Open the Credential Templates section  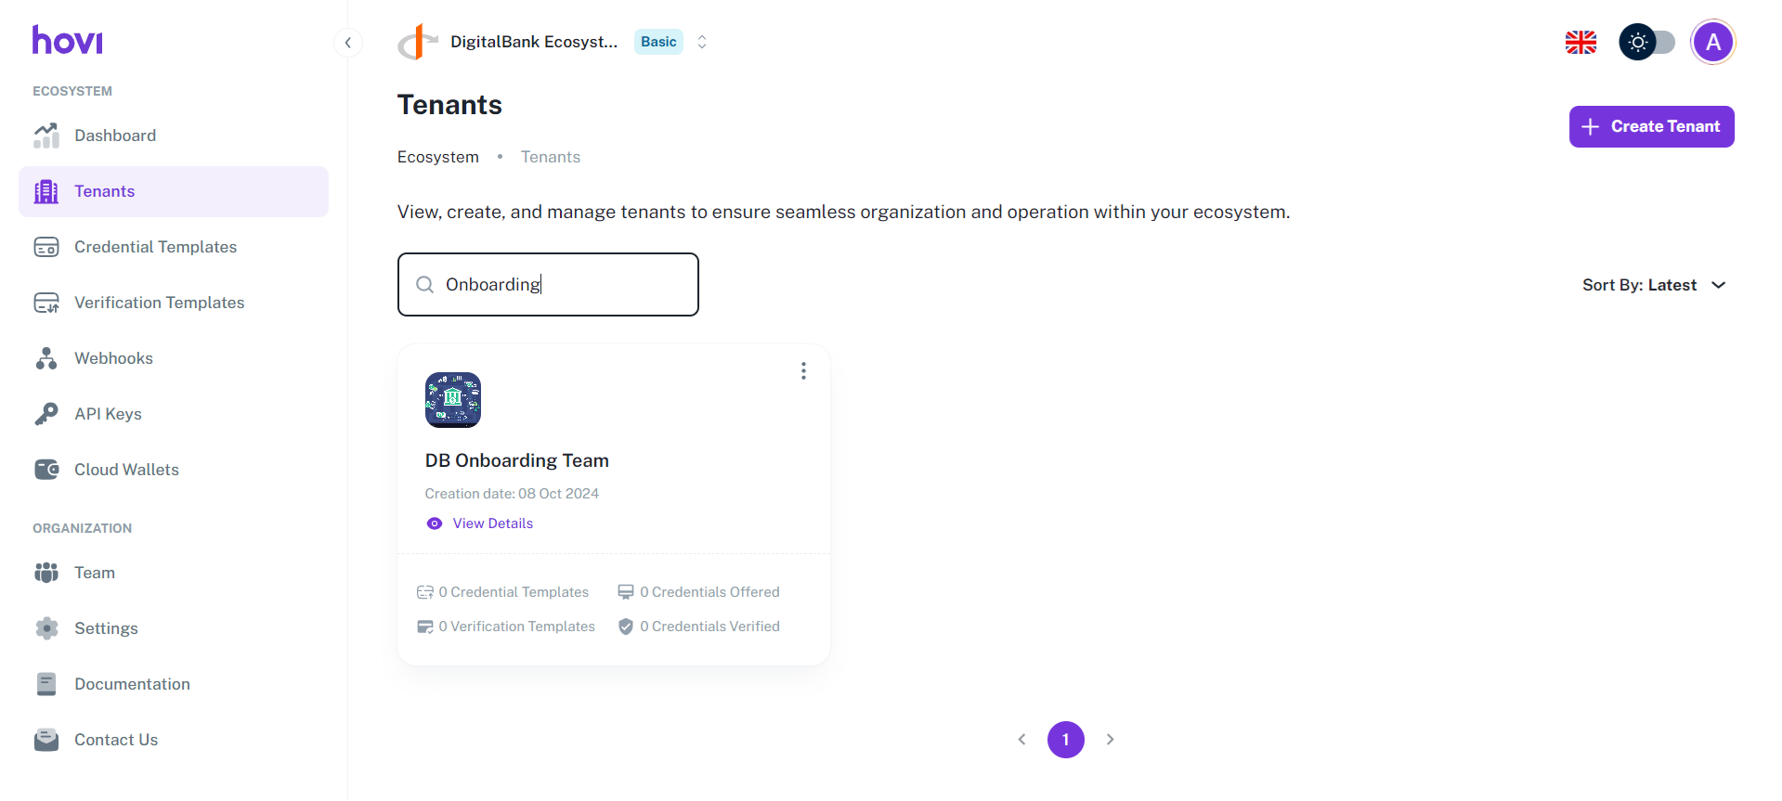(155, 247)
